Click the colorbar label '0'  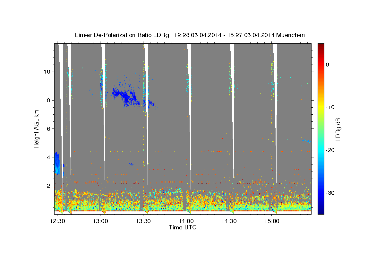[327, 65]
